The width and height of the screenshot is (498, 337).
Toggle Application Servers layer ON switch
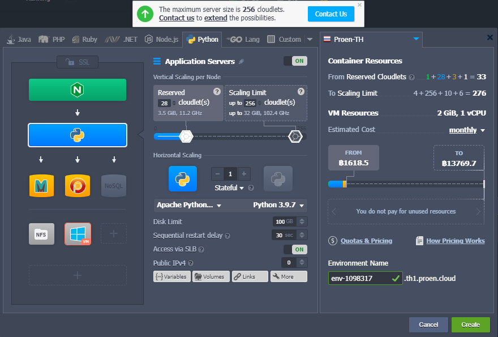tap(295, 61)
